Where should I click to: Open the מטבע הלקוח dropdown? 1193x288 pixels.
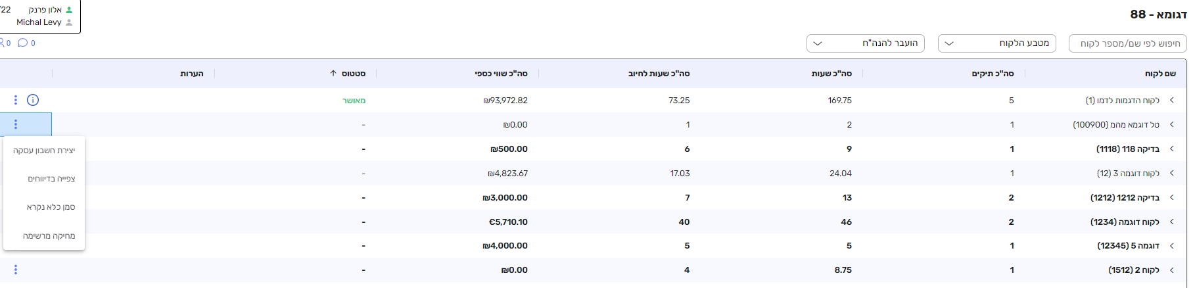click(x=996, y=43)
